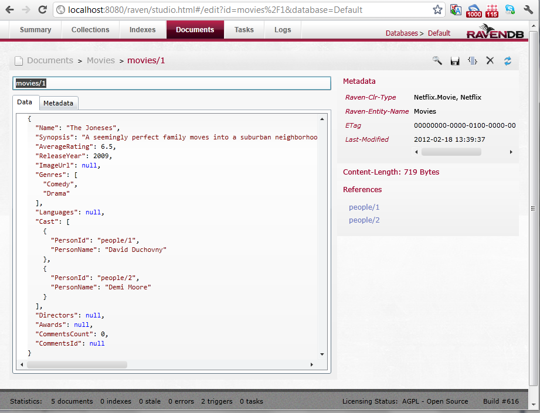Click the metadata panel scroll right arrow
540x413 pixels.
tap(511, 152)
